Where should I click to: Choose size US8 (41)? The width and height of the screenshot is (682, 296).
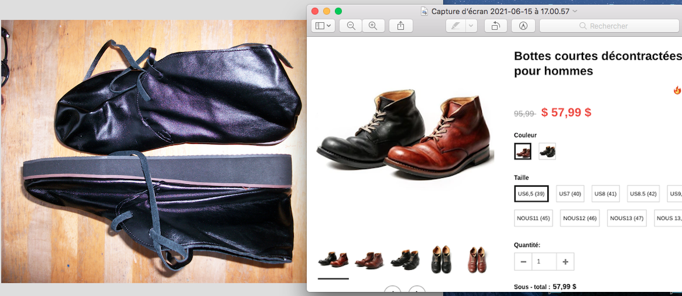pos(606,194)
